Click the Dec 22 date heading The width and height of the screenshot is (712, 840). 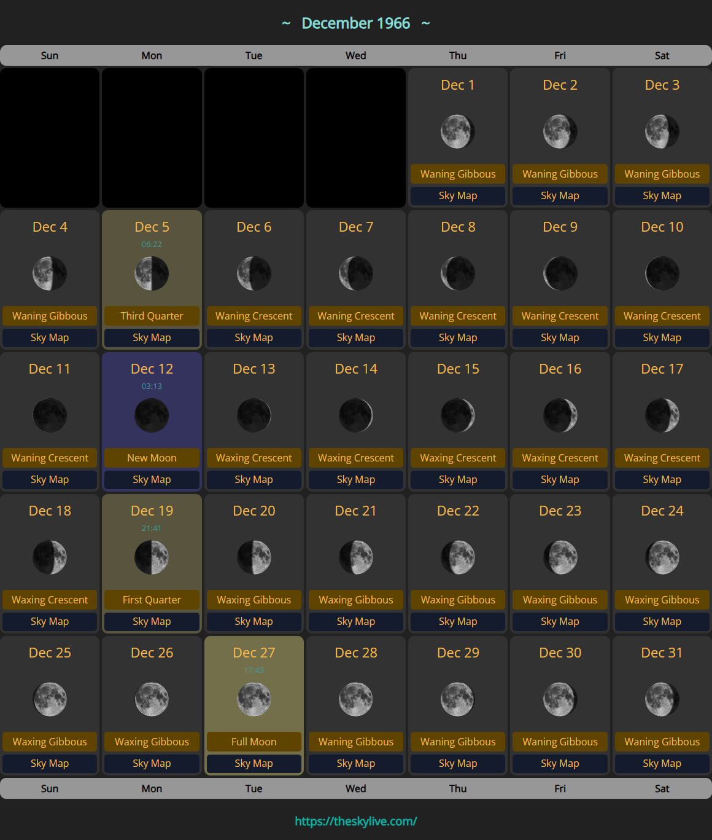[x=458, y=511]
